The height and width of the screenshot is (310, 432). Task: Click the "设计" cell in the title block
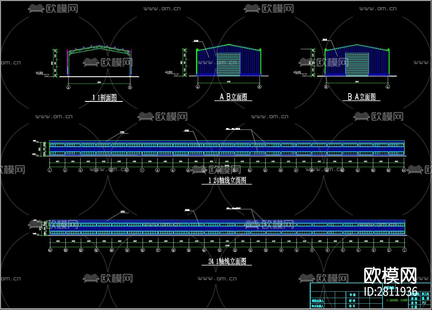pyautogui.click(x=352, y=306)
